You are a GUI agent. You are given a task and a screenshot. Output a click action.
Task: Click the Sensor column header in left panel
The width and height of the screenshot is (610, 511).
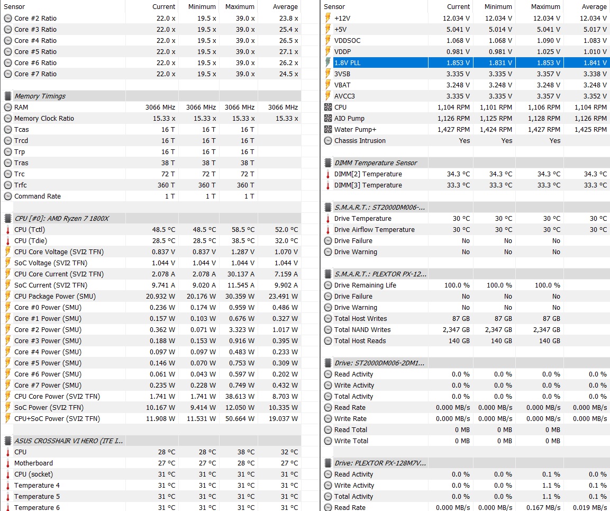pyautogui.click(x=14, y=7)
